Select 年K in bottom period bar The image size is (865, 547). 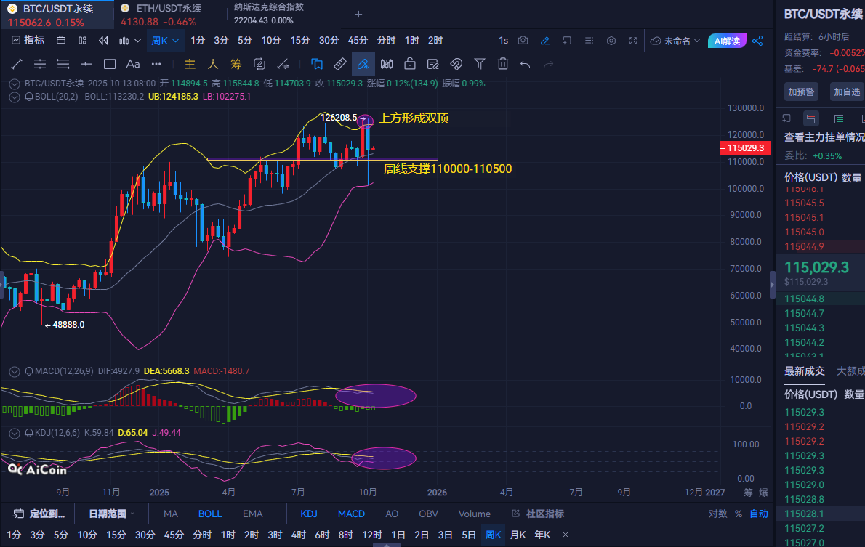click(x=542, y=535)
